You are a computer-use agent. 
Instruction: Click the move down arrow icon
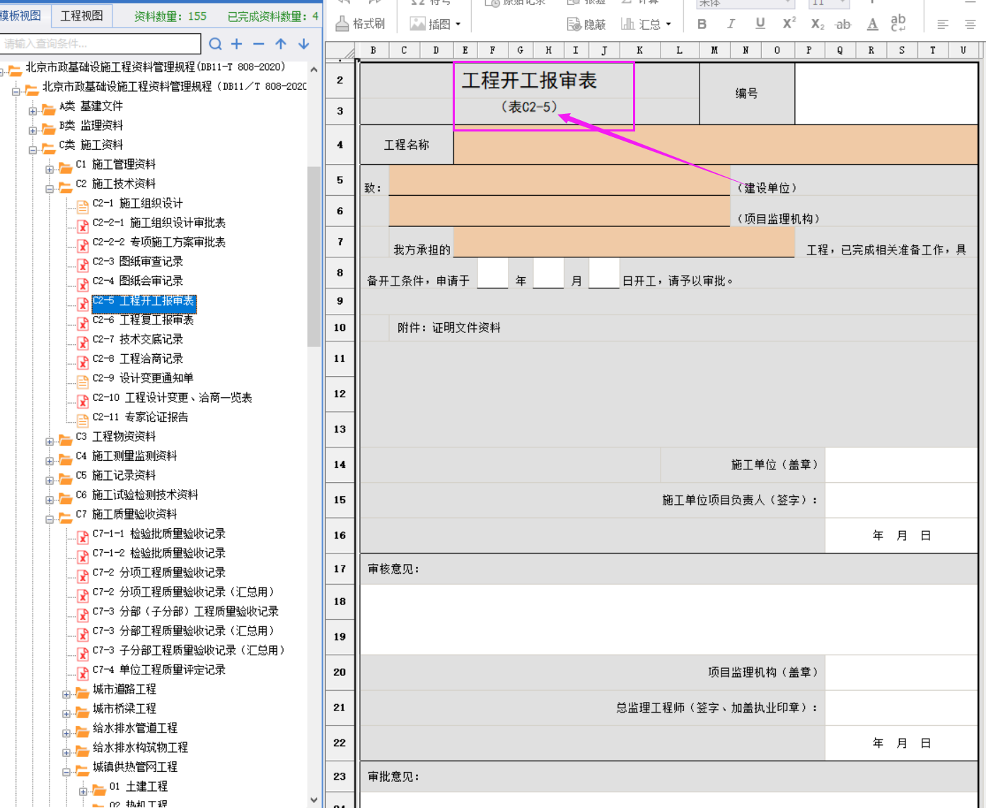303,44
